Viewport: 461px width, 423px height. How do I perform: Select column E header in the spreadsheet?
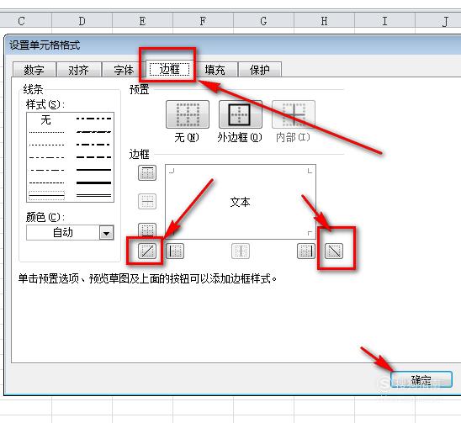pos(143,21)
